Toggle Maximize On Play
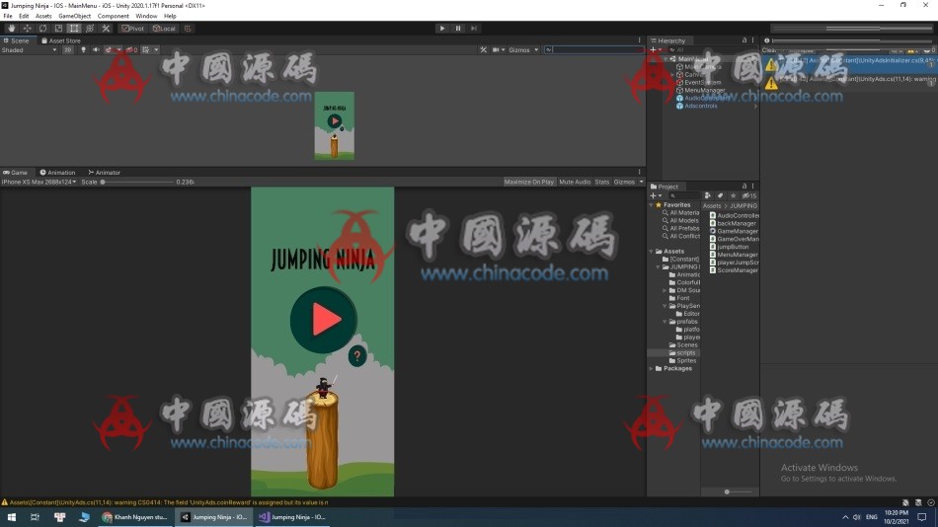 point(529,182)
